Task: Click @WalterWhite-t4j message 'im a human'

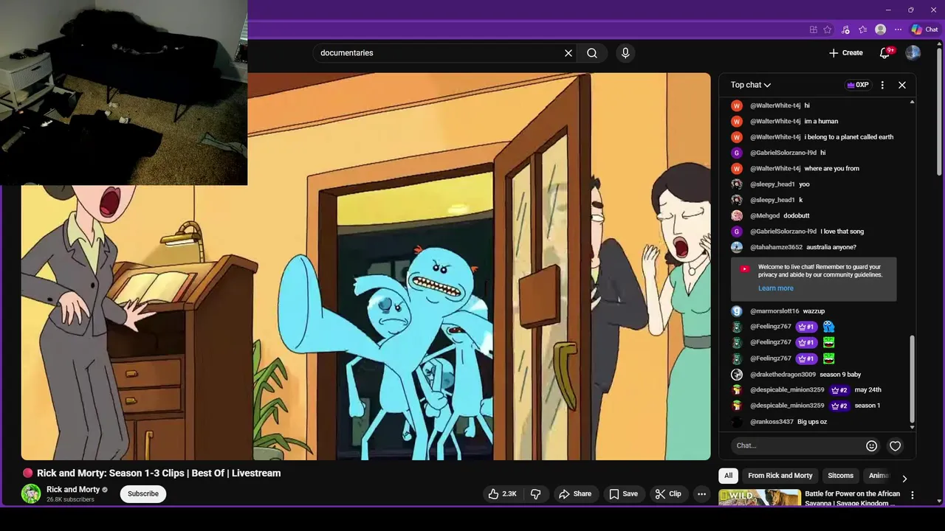Action: click(x=821, y=122)
